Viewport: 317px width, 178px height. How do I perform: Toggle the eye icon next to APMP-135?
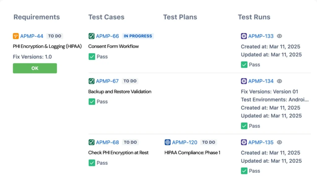(x=279, y=142)
